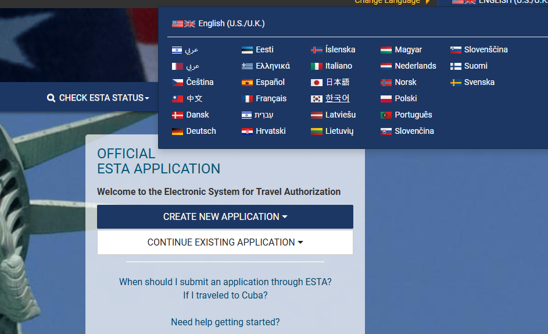
Task: Choose Dansk language text
Action: point(198,115)
